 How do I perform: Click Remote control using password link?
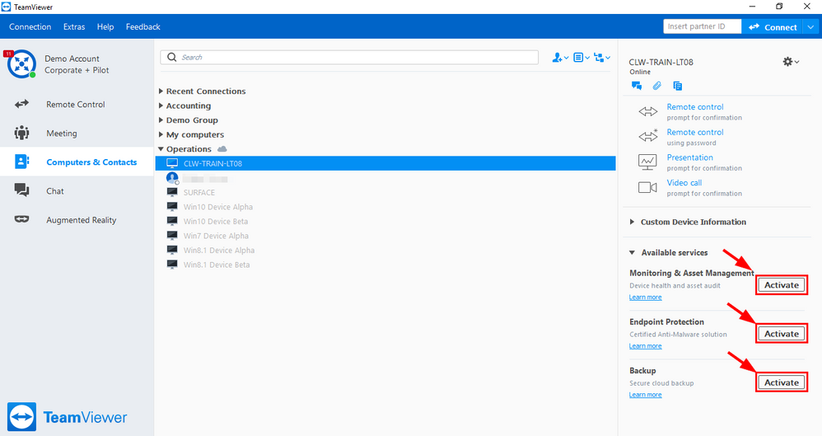tap(695, 132)
